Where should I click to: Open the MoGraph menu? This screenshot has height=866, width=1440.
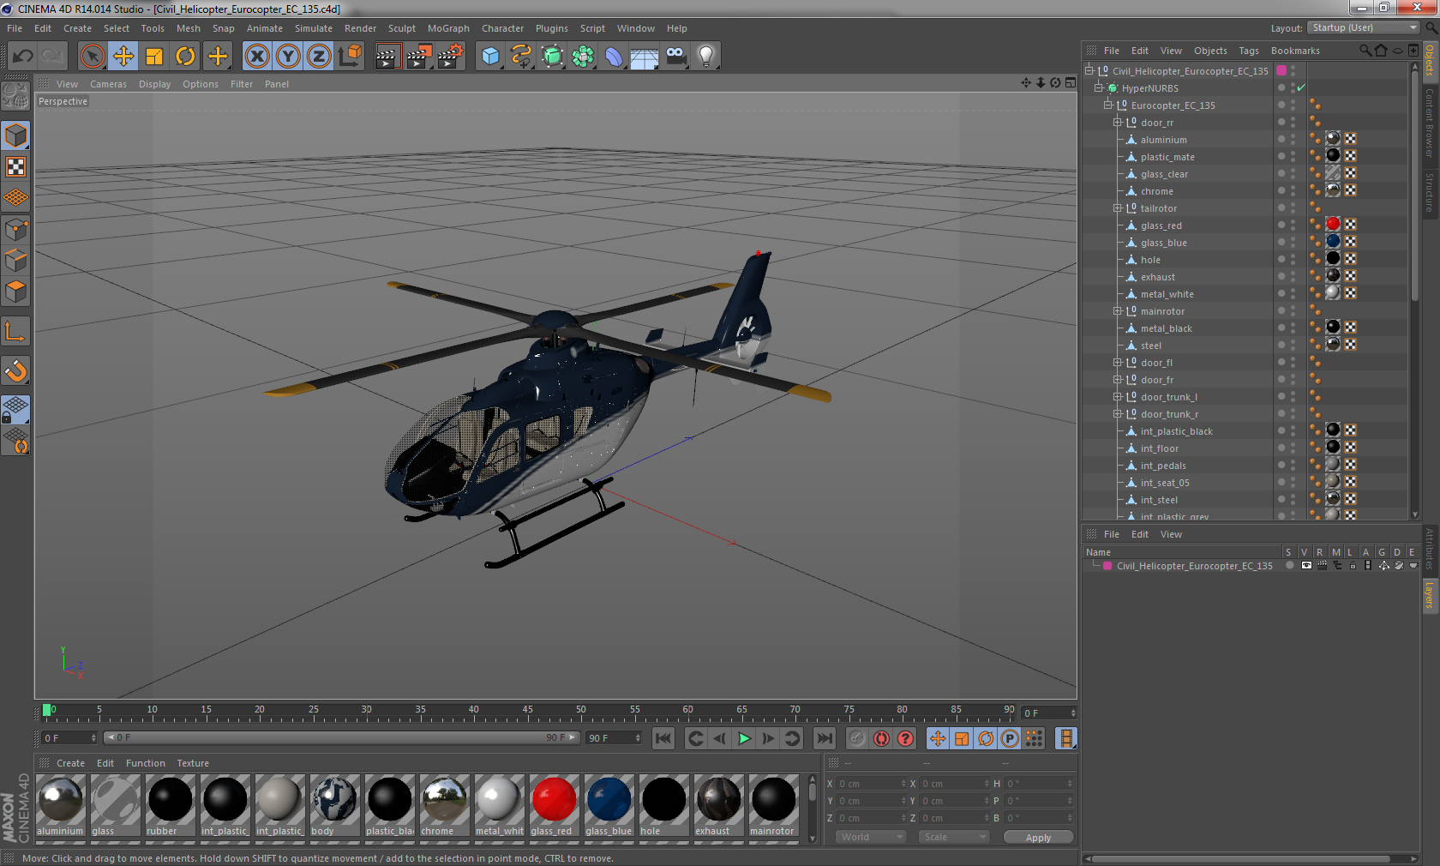tap(448, 28)
